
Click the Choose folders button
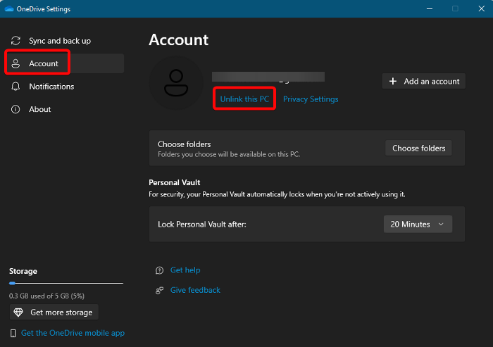pyautogui.click(x=418, y=149)
